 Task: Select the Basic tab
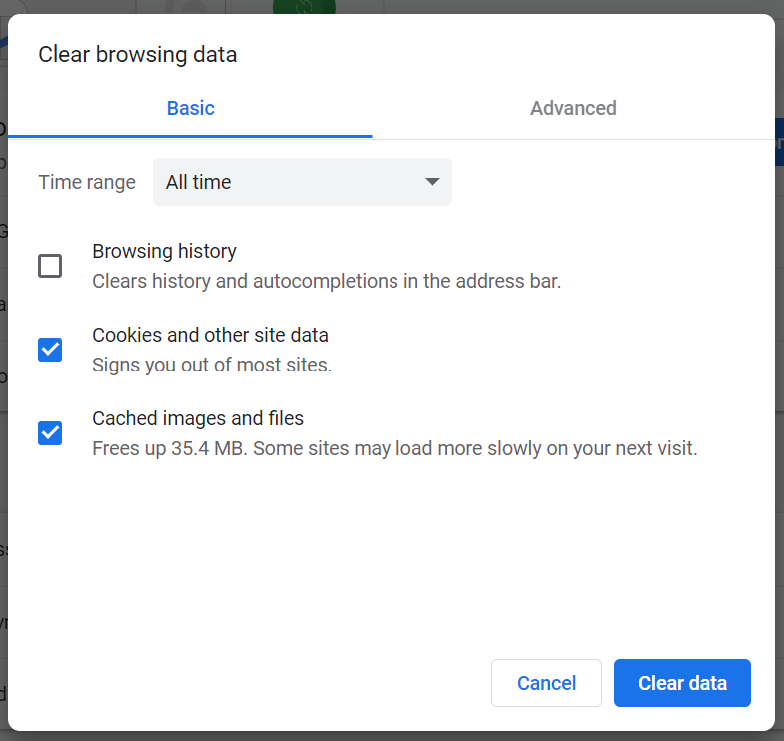[x=190, y=108]
